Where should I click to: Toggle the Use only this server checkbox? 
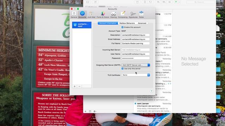122,69
